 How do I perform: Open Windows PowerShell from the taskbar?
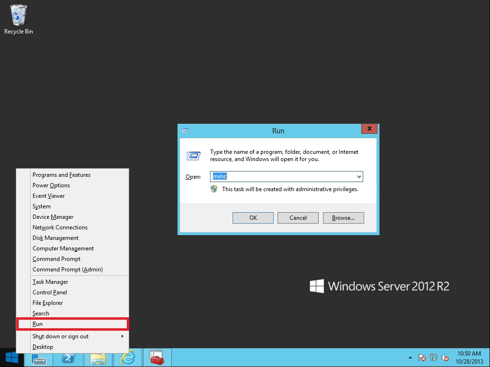[68, 358]
